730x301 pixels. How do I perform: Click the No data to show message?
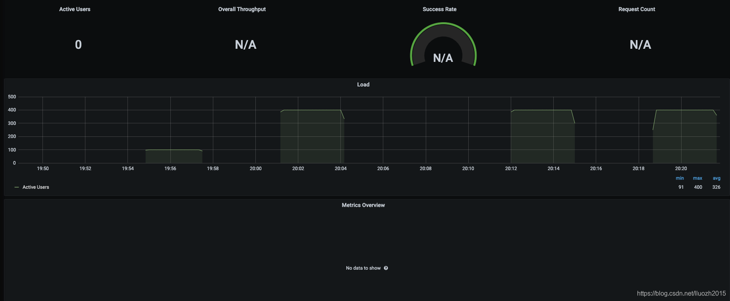[363, 268]
